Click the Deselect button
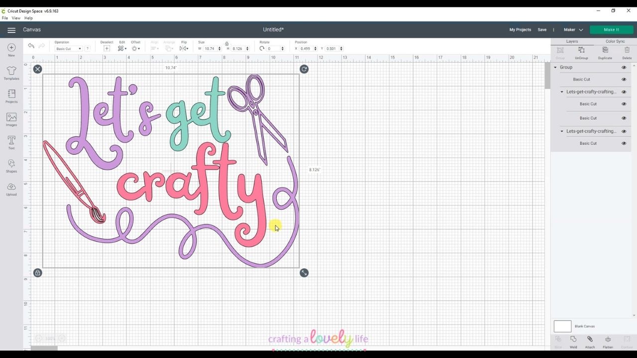 click(x=106, y=46)
